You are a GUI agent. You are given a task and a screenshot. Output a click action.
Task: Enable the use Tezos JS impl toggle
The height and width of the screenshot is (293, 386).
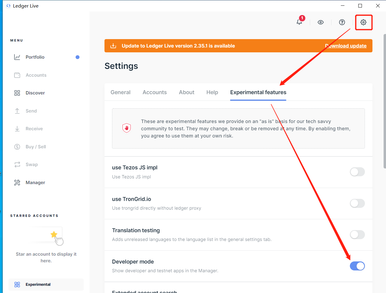point(357,172)
